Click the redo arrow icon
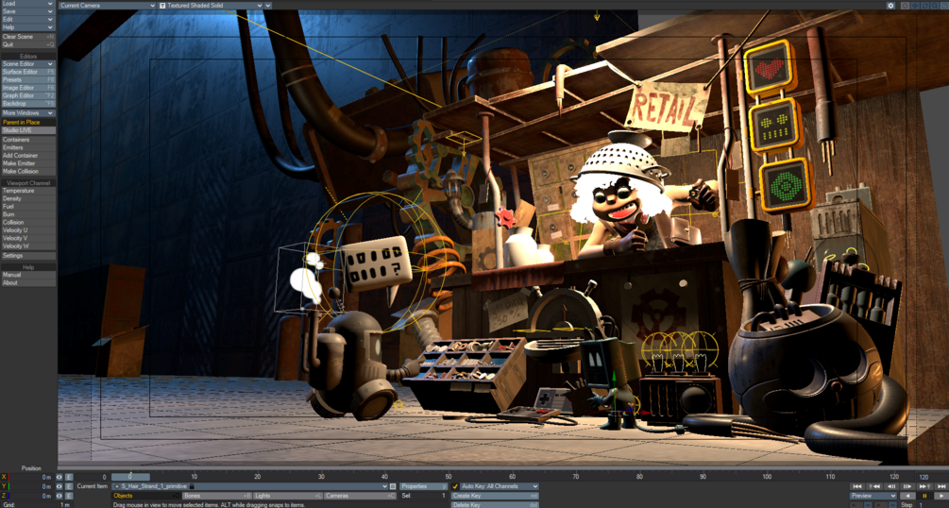Image resolution: width=949 pixels, height=508 pixels. (x=881, y=505)
